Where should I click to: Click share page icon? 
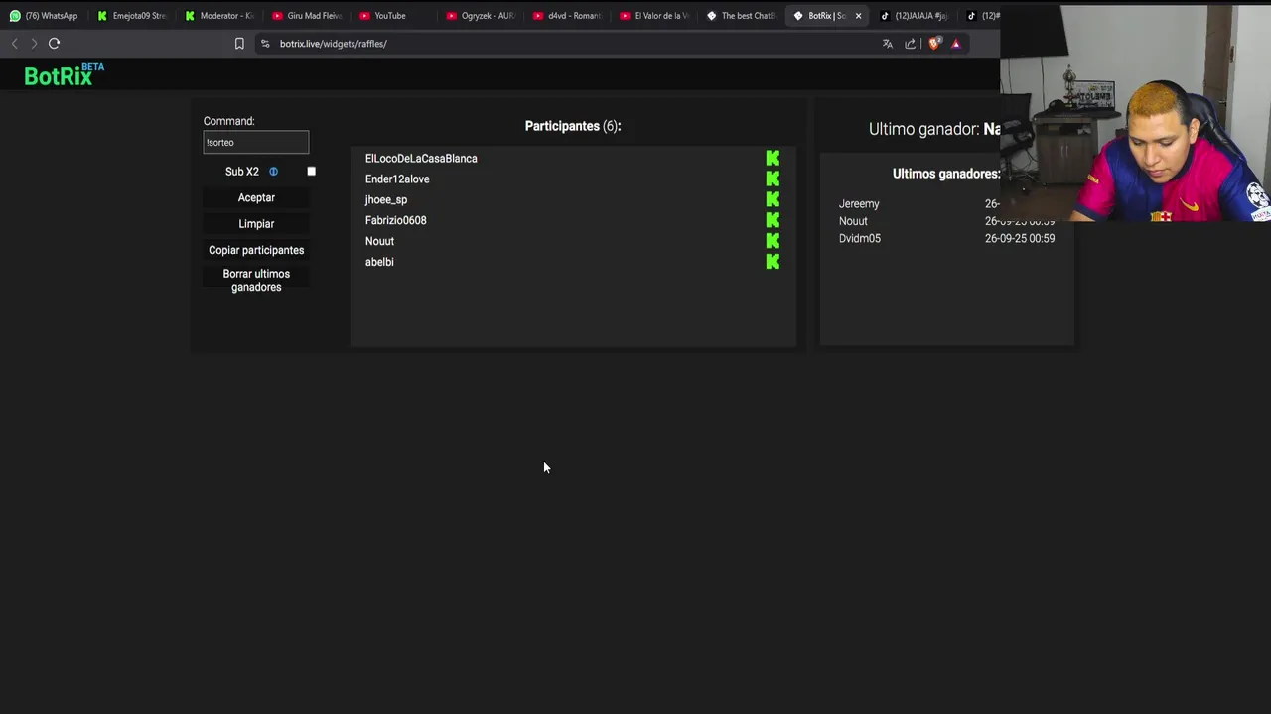[x=911, y=44]
